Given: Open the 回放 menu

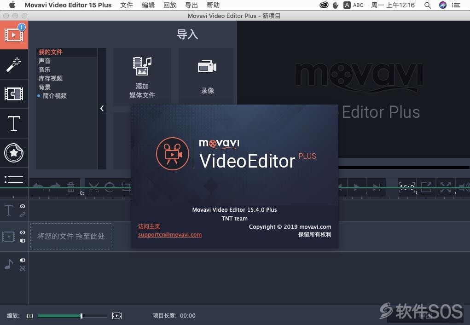Looking at the screenshot, I should click(170, 5).
